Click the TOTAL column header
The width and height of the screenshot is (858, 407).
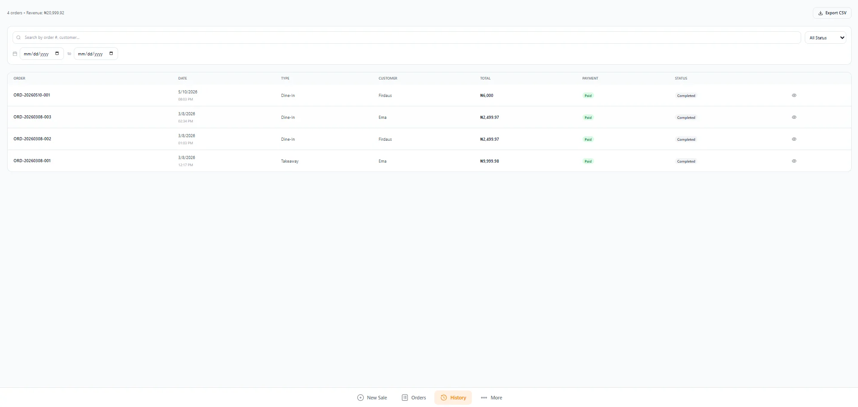(x=485, y=78)
